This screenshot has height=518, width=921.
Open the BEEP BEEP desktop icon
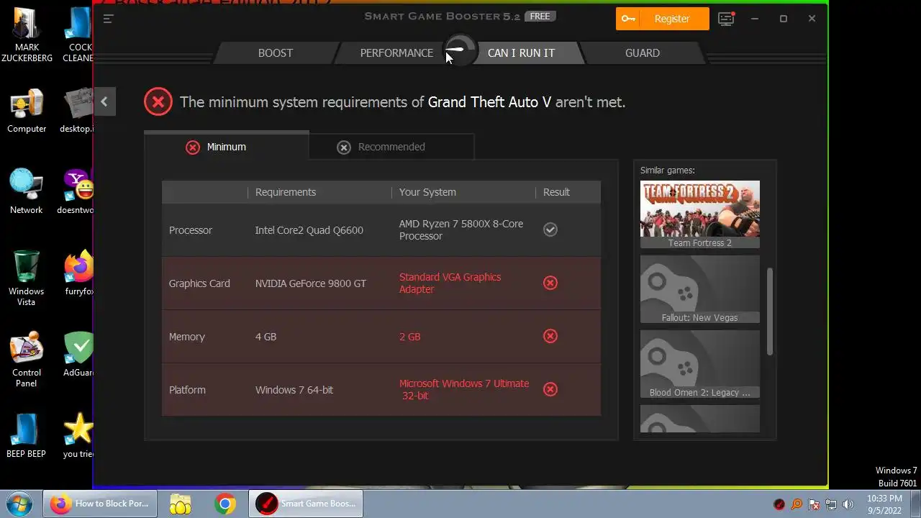pyautogui.click(x=27, y=435)
